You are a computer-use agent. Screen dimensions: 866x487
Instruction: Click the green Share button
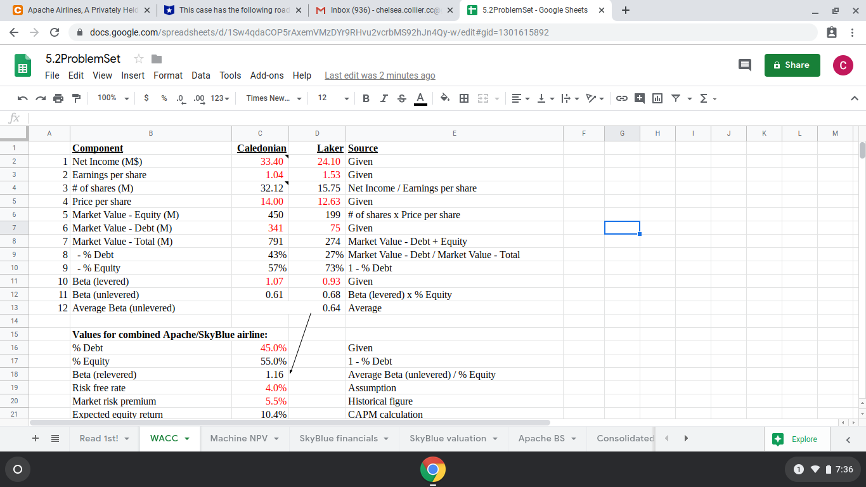pos(792,65)
